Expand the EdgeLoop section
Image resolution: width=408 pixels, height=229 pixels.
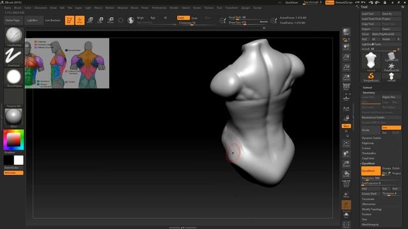[x=368, y=143]
